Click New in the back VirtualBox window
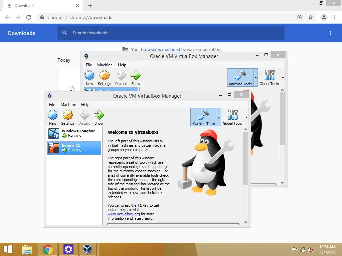Viewport: 342px width, 256px height. (90, 78)
